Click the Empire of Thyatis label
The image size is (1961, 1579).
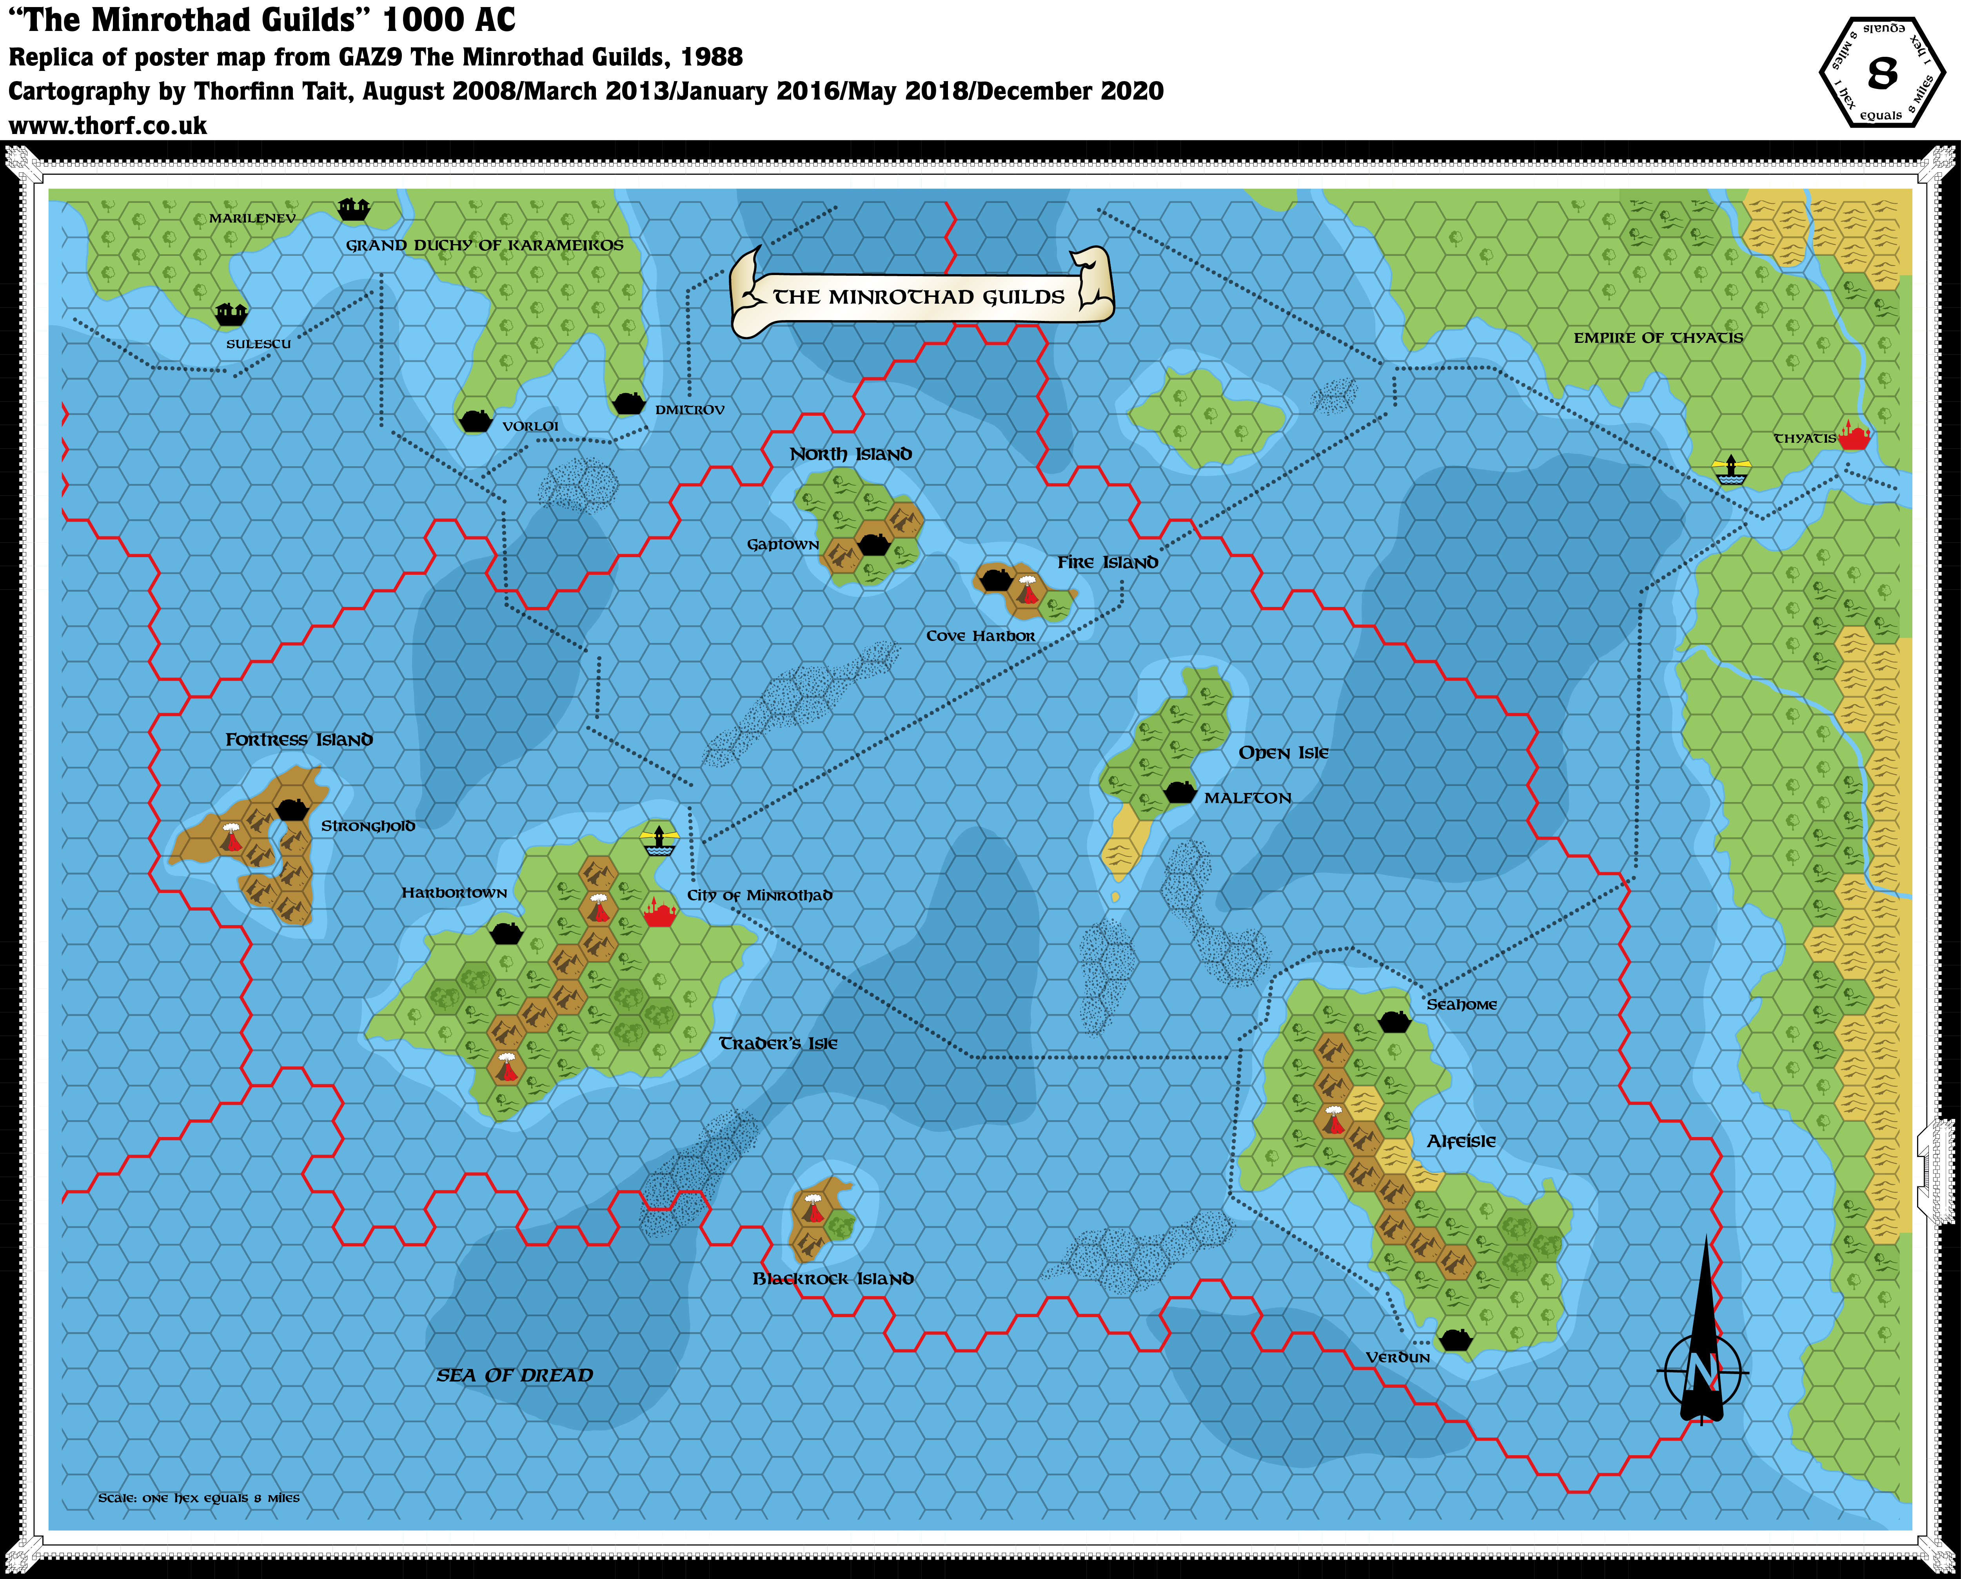point(1658,337)
